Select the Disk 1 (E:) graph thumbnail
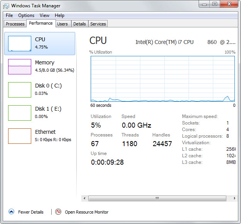 (x=20, y=113)
